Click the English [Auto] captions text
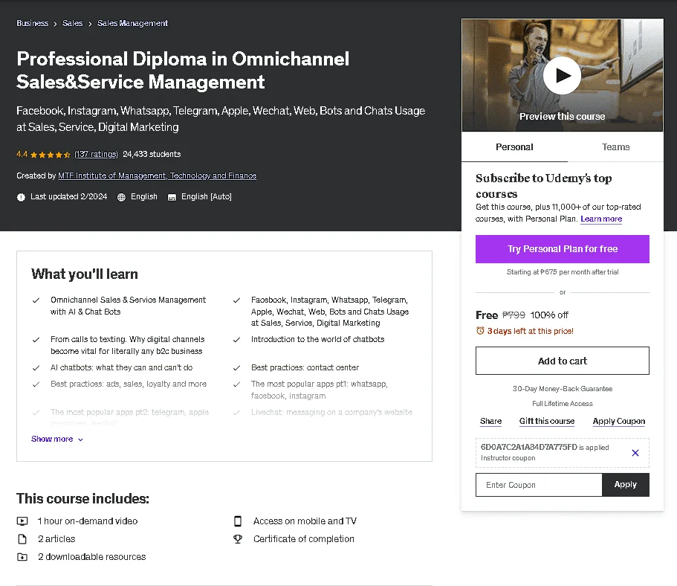This screenshot has height=586, width=677. point(207,196)
